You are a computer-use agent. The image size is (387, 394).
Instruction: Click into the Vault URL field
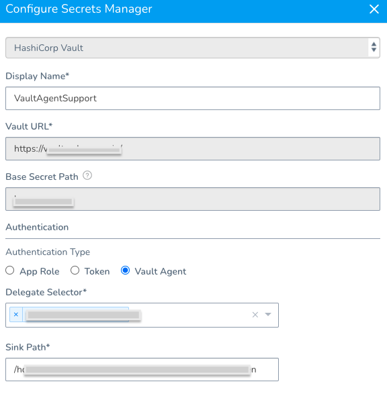[193, 148]
